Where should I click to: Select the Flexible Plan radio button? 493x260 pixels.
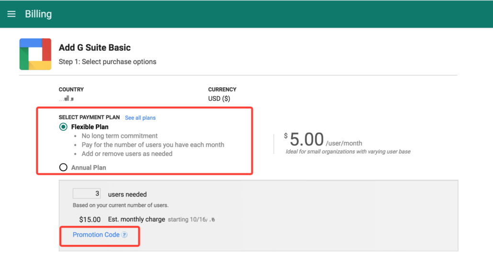[63, 127]
